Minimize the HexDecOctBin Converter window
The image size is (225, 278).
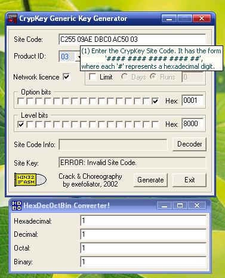click(164, 206)
